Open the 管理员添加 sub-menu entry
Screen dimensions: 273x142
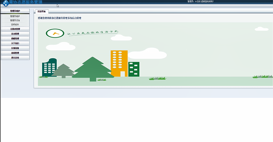[x=15, y=20]
